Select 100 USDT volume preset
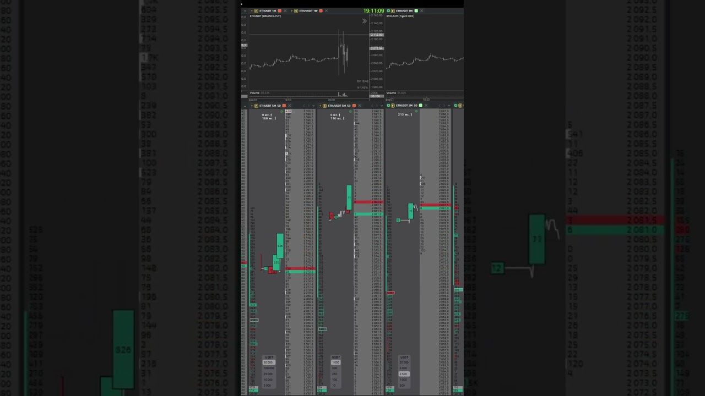This screenshot has width=705, height=396. click(x=336, y=380)
